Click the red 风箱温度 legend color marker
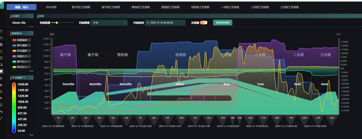 14,40
